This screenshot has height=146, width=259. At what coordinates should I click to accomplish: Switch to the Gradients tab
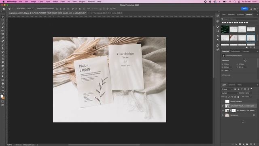(240, 15)
